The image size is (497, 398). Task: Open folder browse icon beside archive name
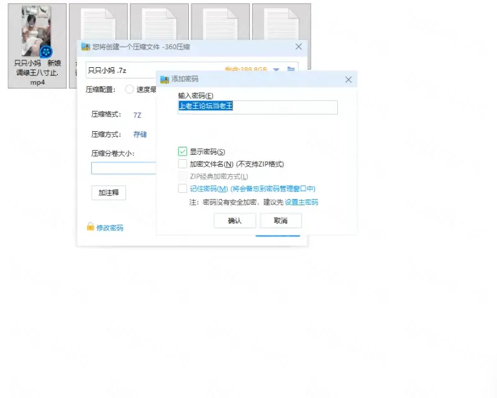[291, 70]
